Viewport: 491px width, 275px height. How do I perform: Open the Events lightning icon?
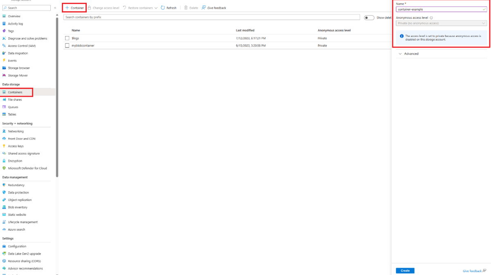click(x=4, y=61)
